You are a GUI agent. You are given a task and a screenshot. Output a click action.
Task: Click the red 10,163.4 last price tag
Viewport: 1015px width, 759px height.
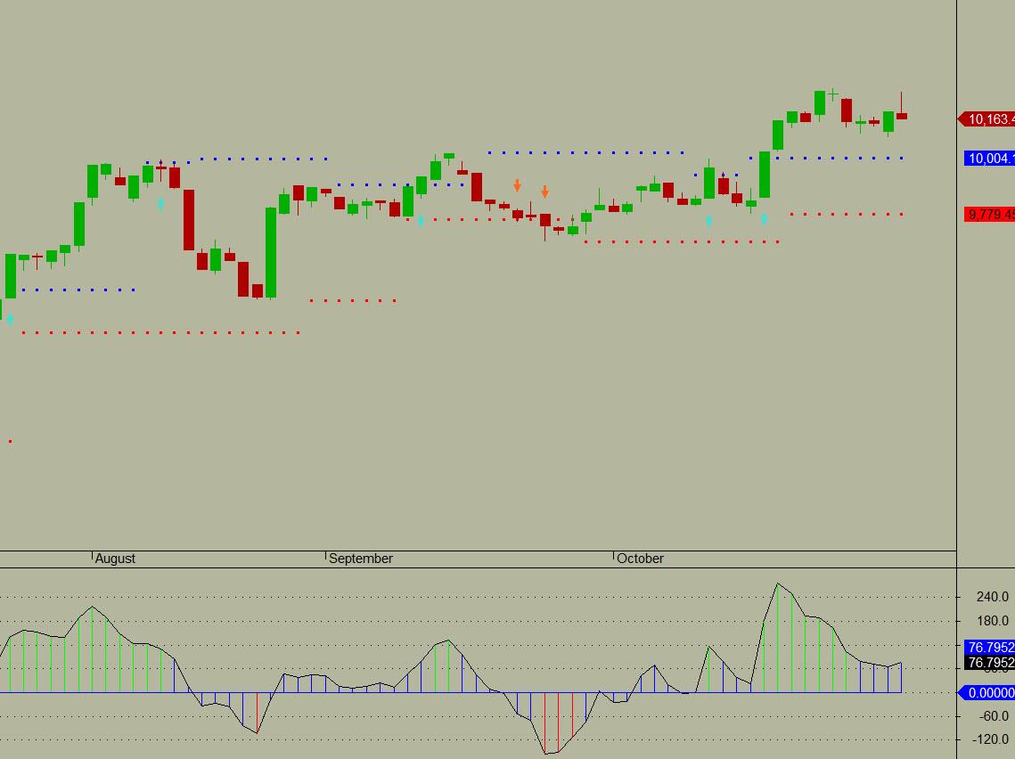[x=986, y=119]
